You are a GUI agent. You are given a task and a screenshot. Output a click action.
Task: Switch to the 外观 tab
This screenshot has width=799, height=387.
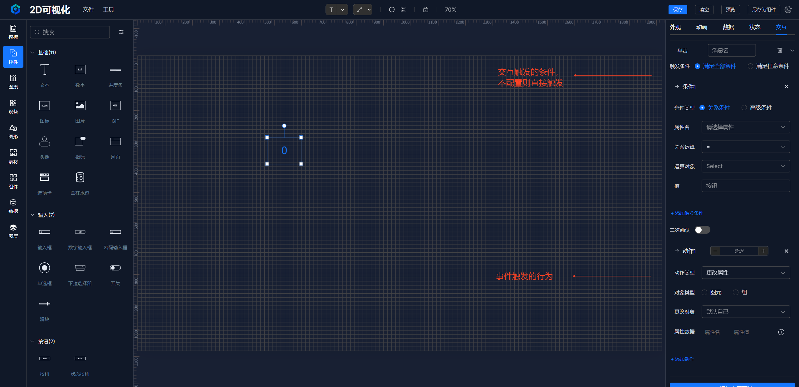[675, 27]
